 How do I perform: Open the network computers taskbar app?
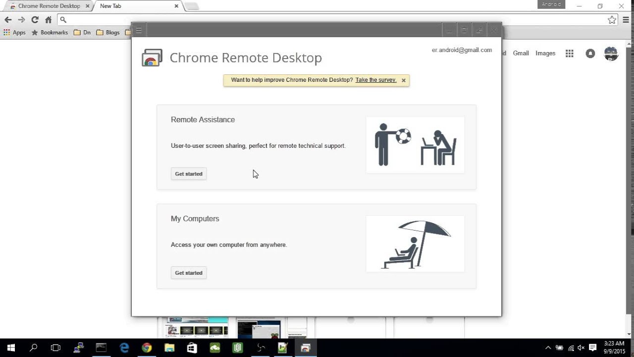click(78, 348)
